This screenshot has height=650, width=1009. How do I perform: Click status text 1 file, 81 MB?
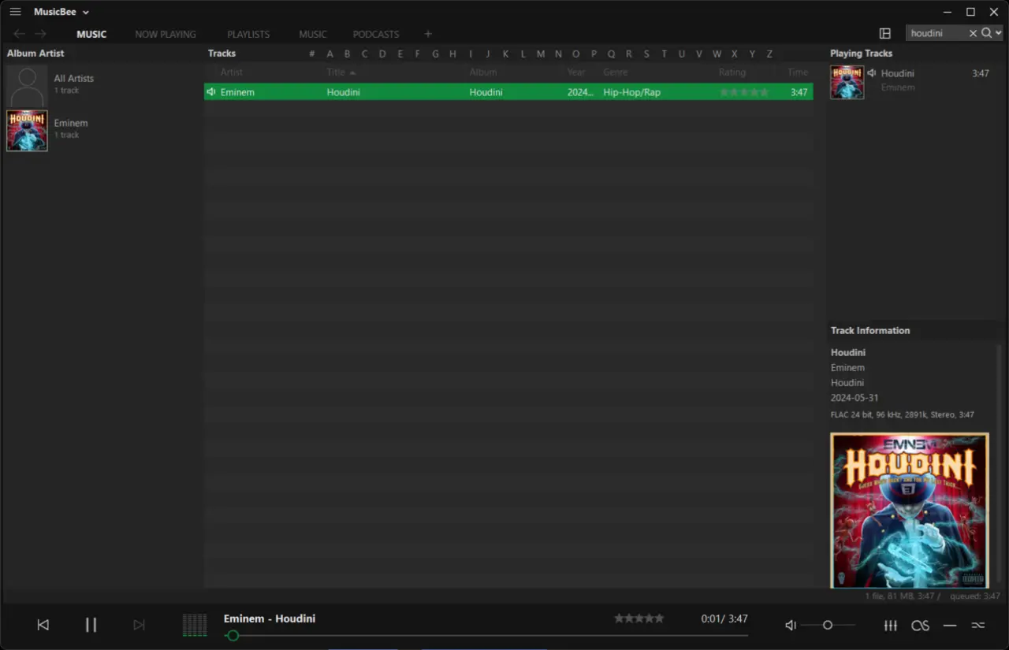tap(903, 596)
